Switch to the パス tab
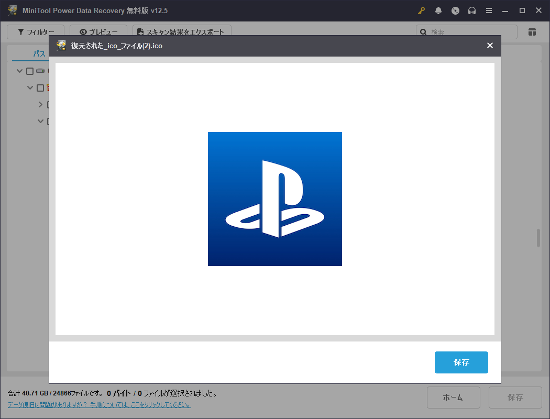The image size is (550, 419). [39, 53]
